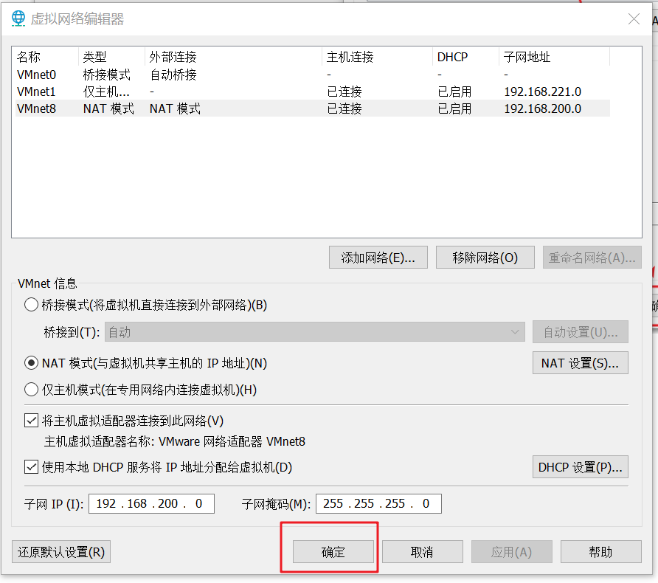Click the 名称 column header
This screenshot has height=583, width=658.
[x=46, y=57]
